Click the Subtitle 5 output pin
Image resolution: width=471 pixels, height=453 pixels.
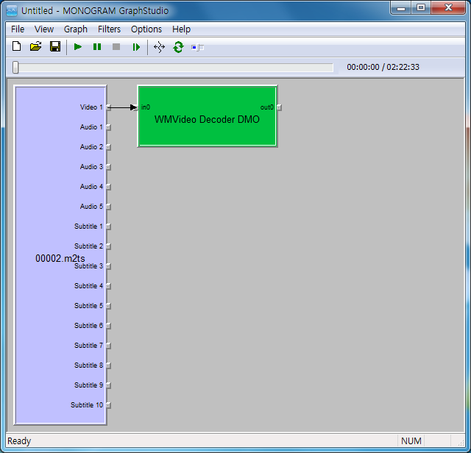point(108,306)
